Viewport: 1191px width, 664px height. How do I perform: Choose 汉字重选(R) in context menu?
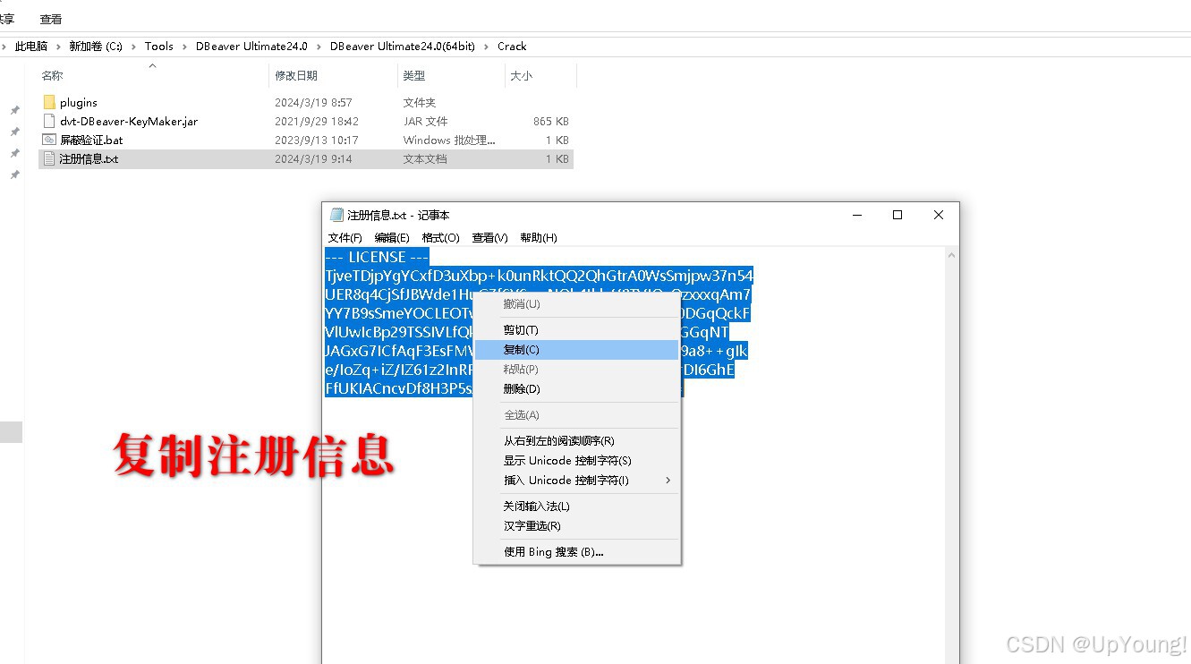577,526
